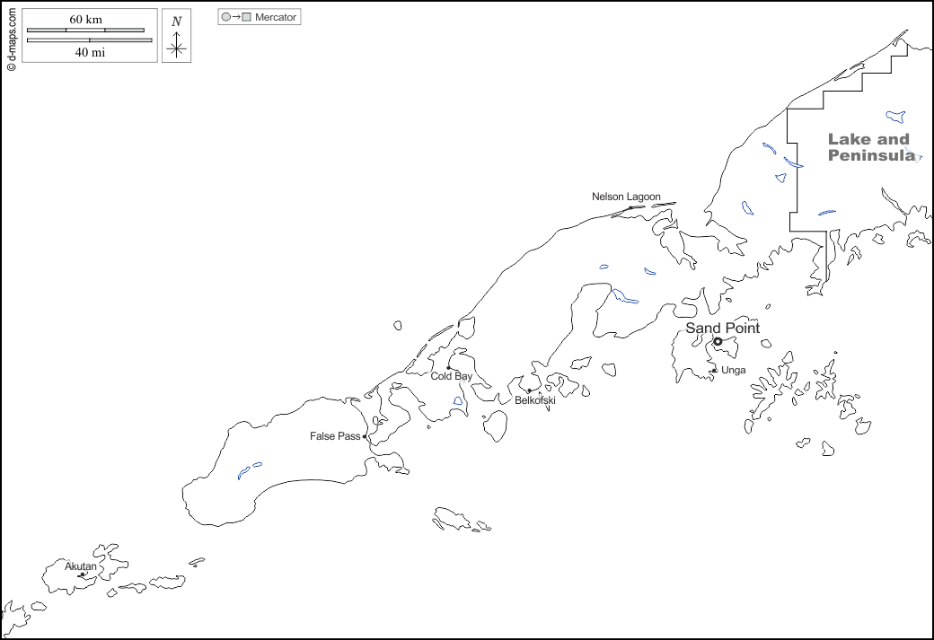Select the Belkofski dot marker
This screenshot has height=640, width=934.
coord(529,390)
